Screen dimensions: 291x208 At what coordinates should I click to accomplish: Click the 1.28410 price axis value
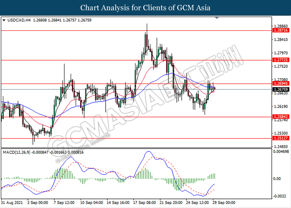click(x=281, y=40)
